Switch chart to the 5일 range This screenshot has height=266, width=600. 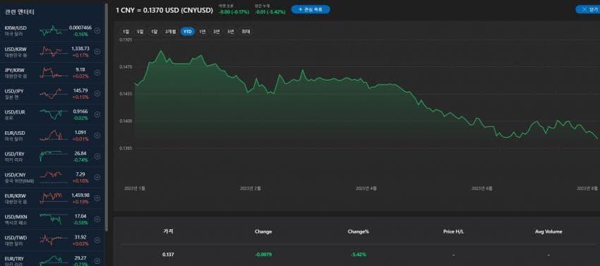(x=140, y=32)
